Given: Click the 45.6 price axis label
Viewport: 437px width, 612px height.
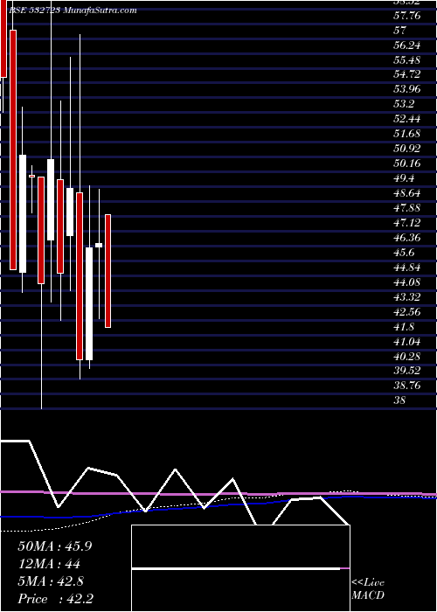Looking at the screenshot, I should (405, 253).
